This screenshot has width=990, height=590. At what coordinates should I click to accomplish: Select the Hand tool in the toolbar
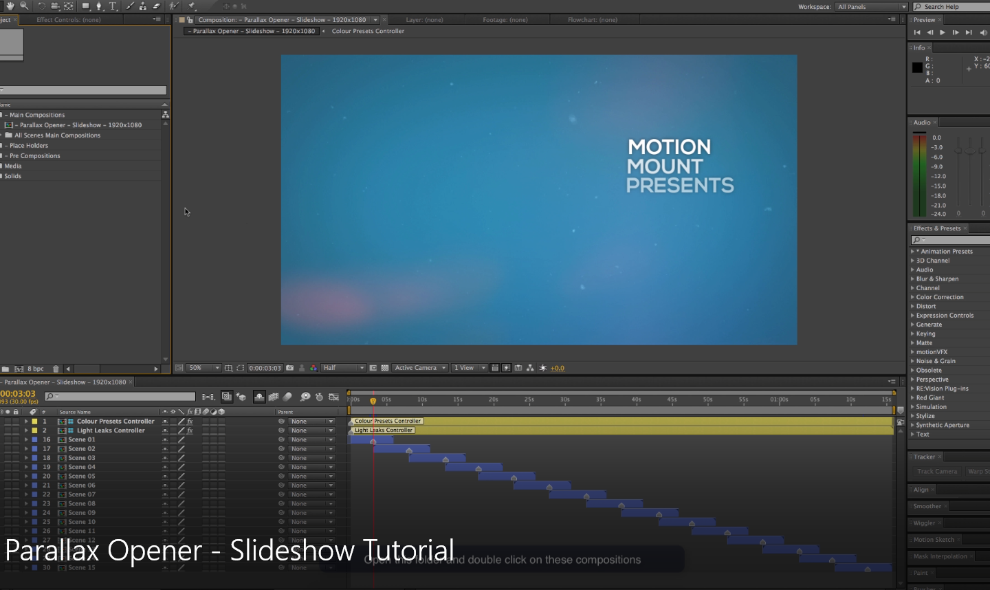(x=10, y=7)
